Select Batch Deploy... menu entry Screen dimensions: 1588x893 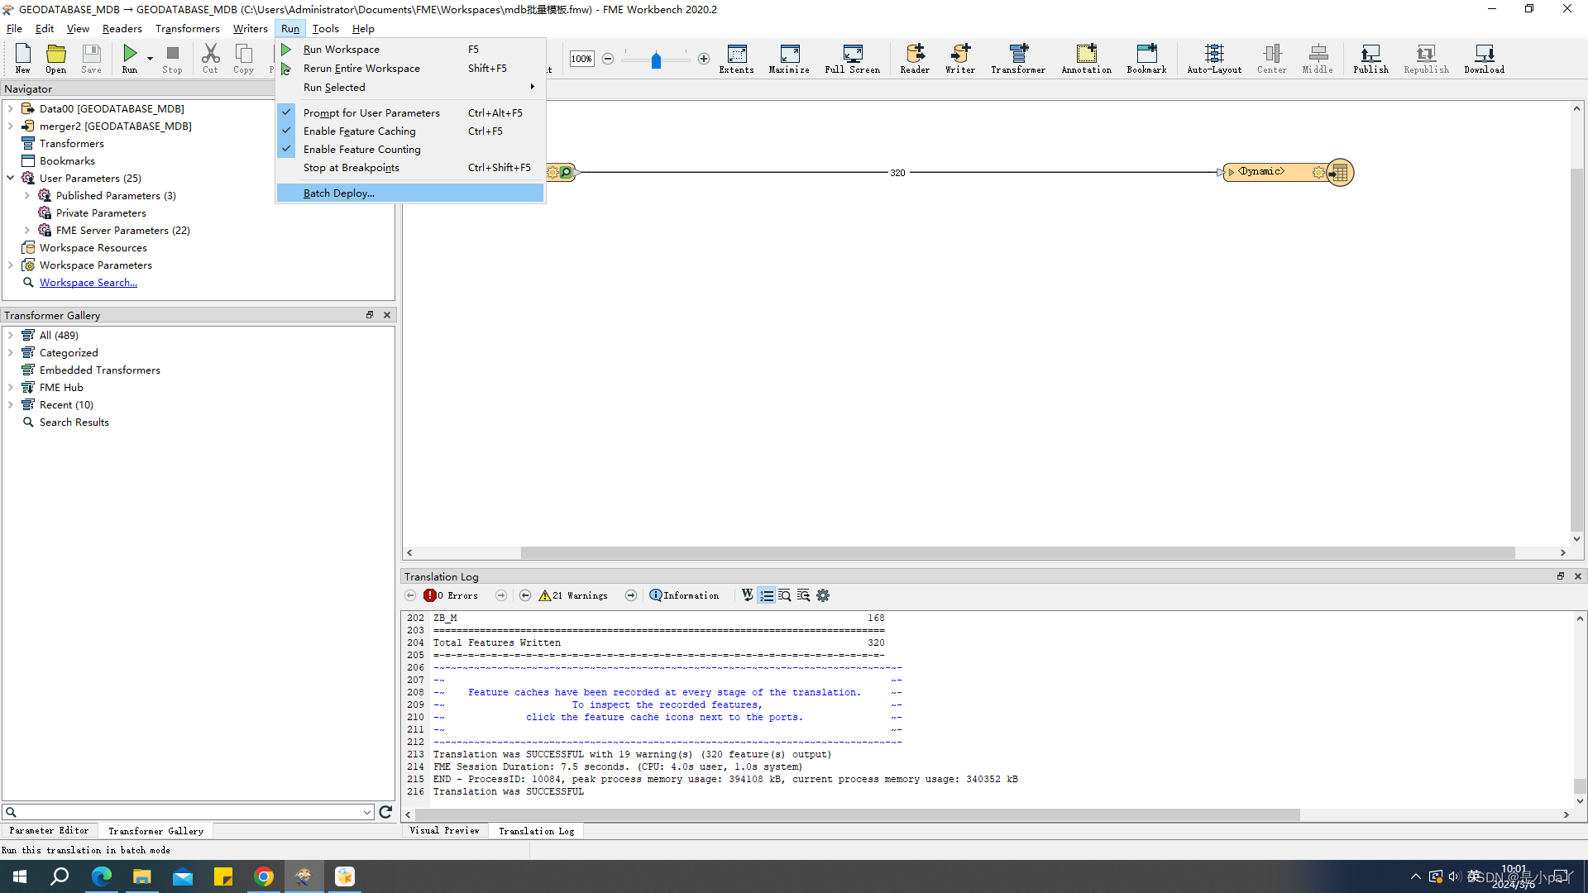click(x=339, y=193)
